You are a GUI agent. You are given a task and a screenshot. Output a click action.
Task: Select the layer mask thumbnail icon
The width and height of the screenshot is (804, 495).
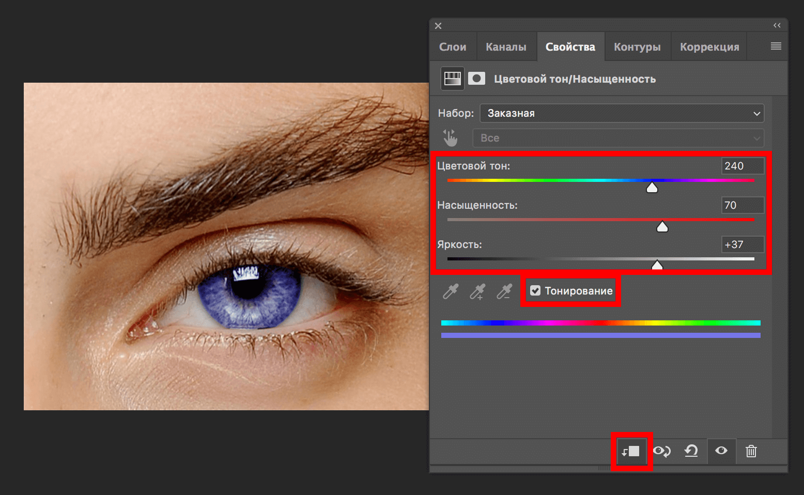point(476,78)
